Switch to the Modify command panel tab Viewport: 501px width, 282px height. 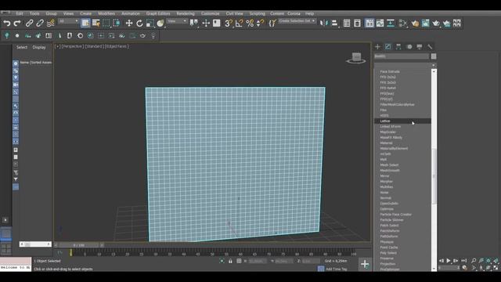(388, 47)
